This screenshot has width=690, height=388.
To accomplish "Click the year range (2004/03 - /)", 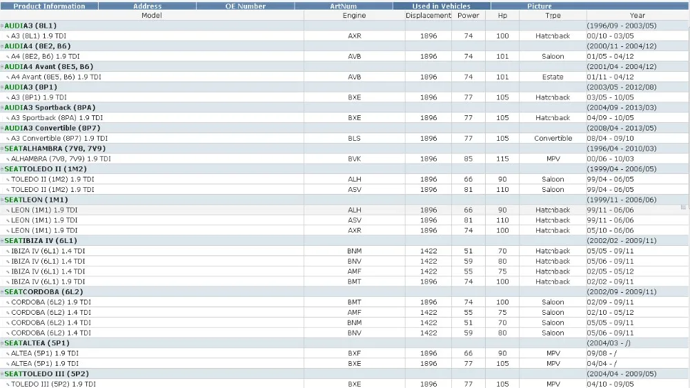I will tap(609, 343).
